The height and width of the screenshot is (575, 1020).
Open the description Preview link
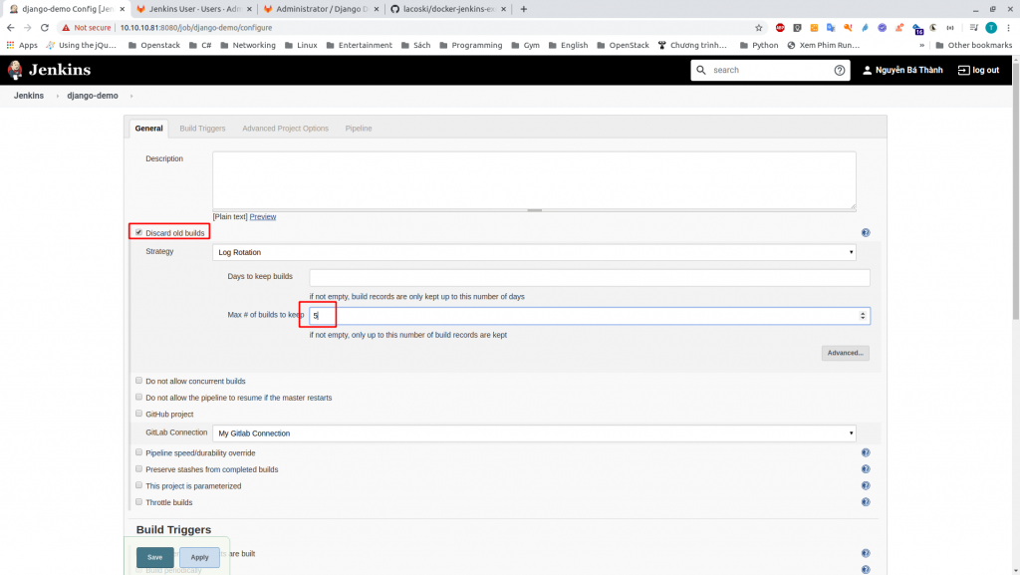[x=263, y=216]
